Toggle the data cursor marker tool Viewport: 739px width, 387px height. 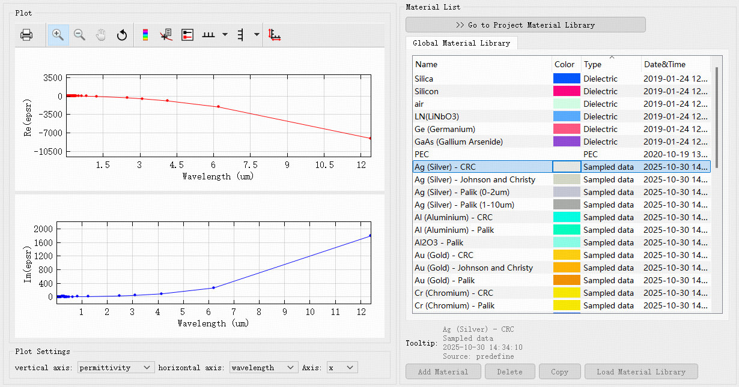[x=166, y=35]
